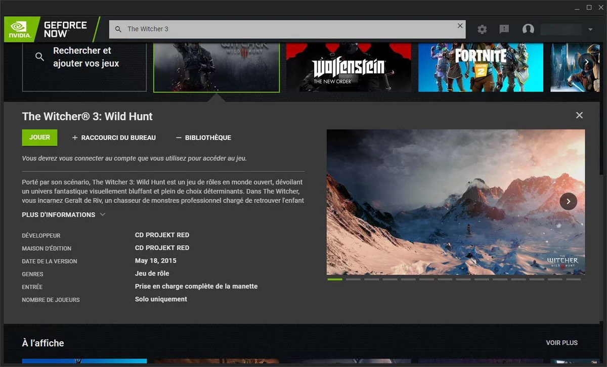Clear the search field with the X
The width and height of the screenshot is (607, 367).
click(x=460, y=26)
